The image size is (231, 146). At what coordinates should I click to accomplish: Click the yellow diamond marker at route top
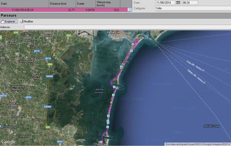tap(137, 38)
